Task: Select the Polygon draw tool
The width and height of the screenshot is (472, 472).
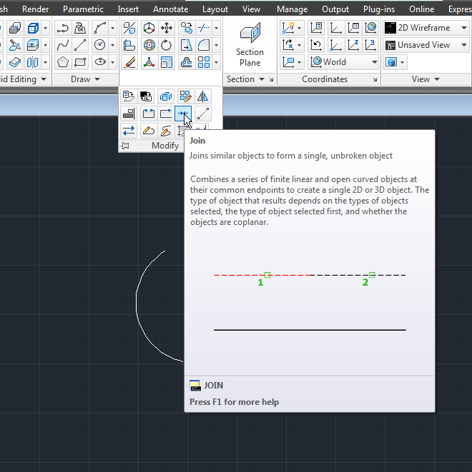Action: (x=63, y=62)
